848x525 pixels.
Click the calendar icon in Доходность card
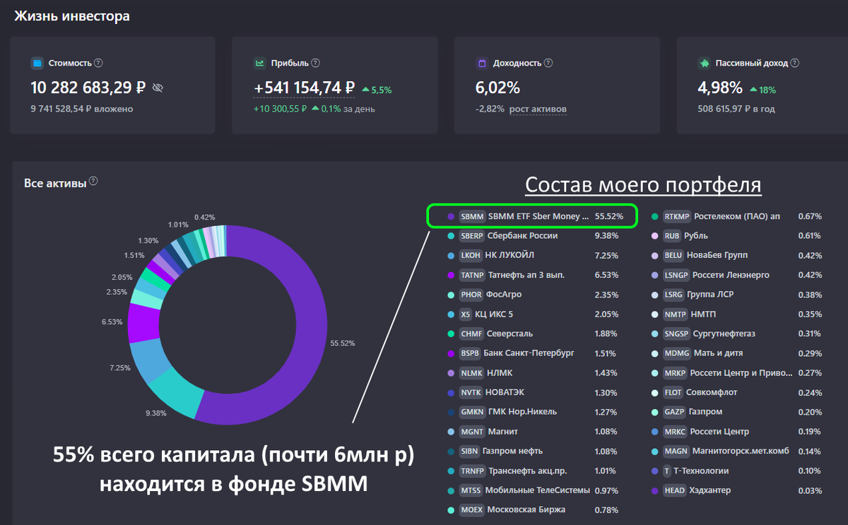click(x=482, y=63)
